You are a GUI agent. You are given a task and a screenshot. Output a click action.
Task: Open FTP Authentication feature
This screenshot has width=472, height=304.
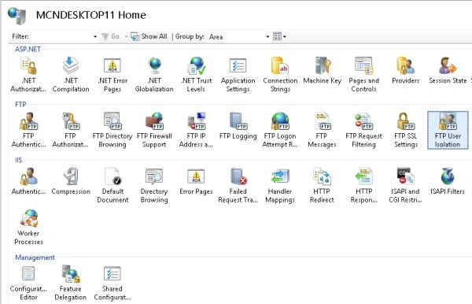pyautogui.click(x=28, y=130)
